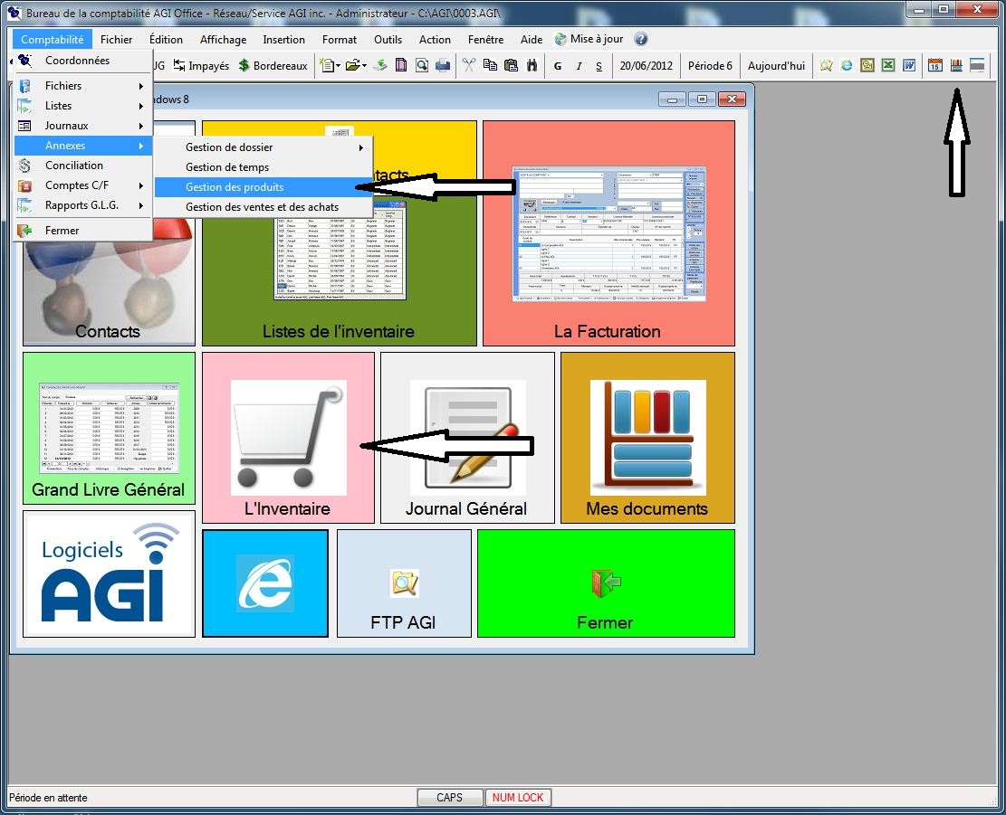Click the copy icon in the toolbar
Image resolution: width=1006 pixels, height=815 pixels.
click(490, 65)
